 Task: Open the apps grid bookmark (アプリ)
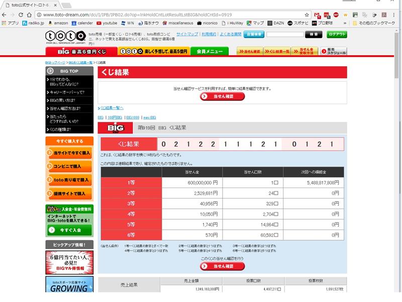[10, 23]
